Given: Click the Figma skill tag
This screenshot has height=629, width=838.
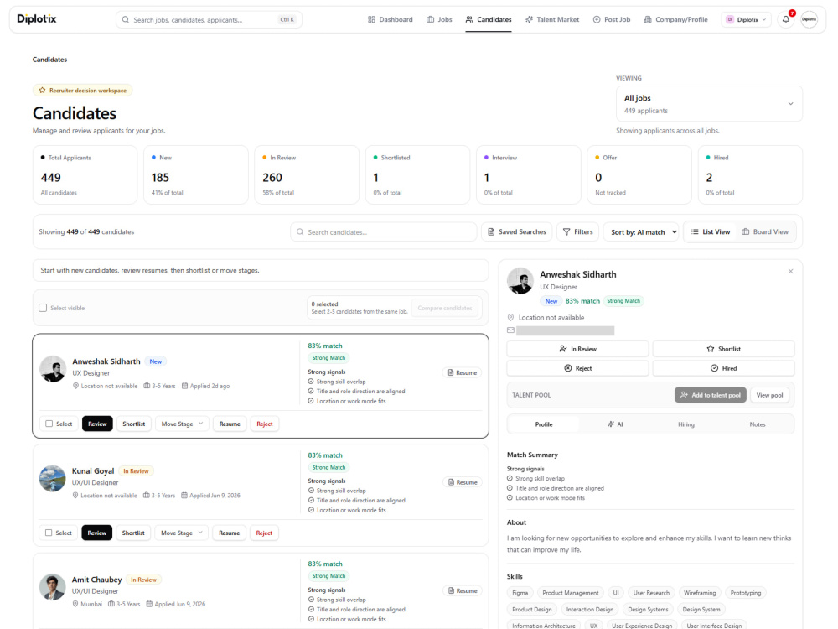Looking at the screenshot, I should pyautogui.click(x=520, y=593).
